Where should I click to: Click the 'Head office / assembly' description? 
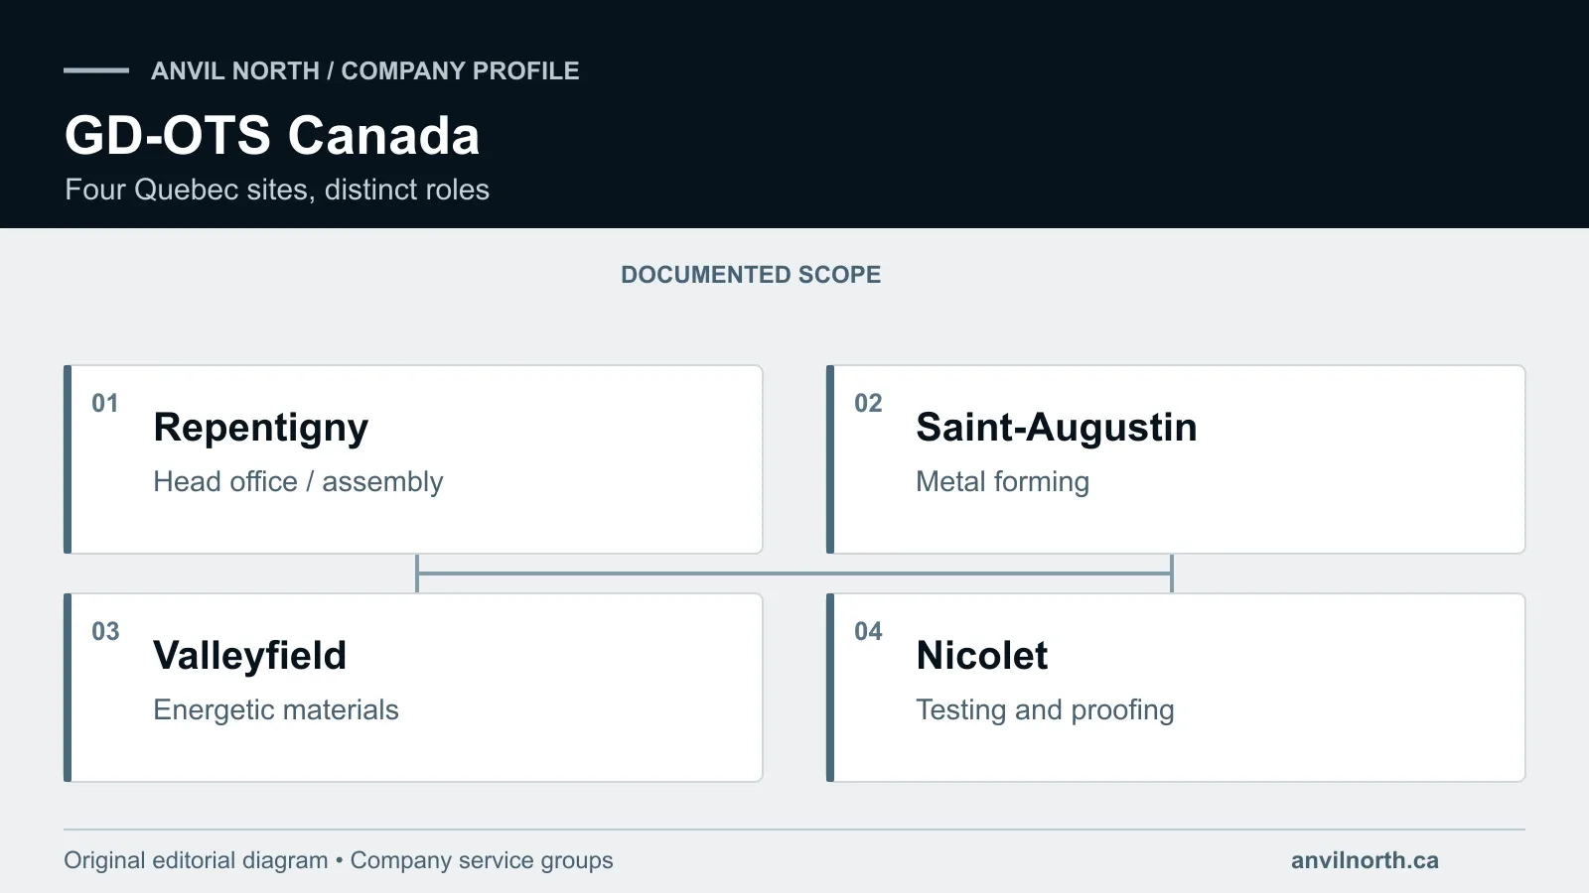pos(298,481)
